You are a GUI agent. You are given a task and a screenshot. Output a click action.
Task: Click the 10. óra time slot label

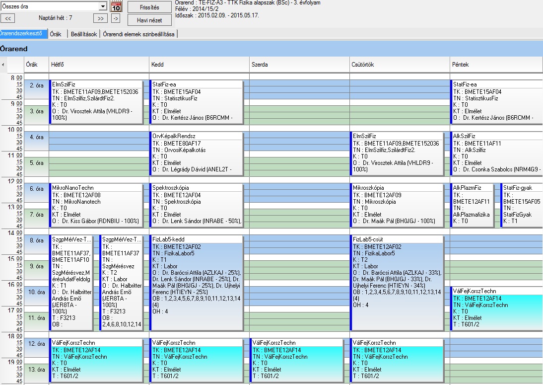coord(36,292)
